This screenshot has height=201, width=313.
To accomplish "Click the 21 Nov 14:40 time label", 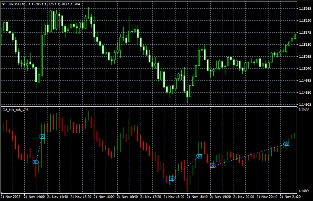I will tap(58, 197).
